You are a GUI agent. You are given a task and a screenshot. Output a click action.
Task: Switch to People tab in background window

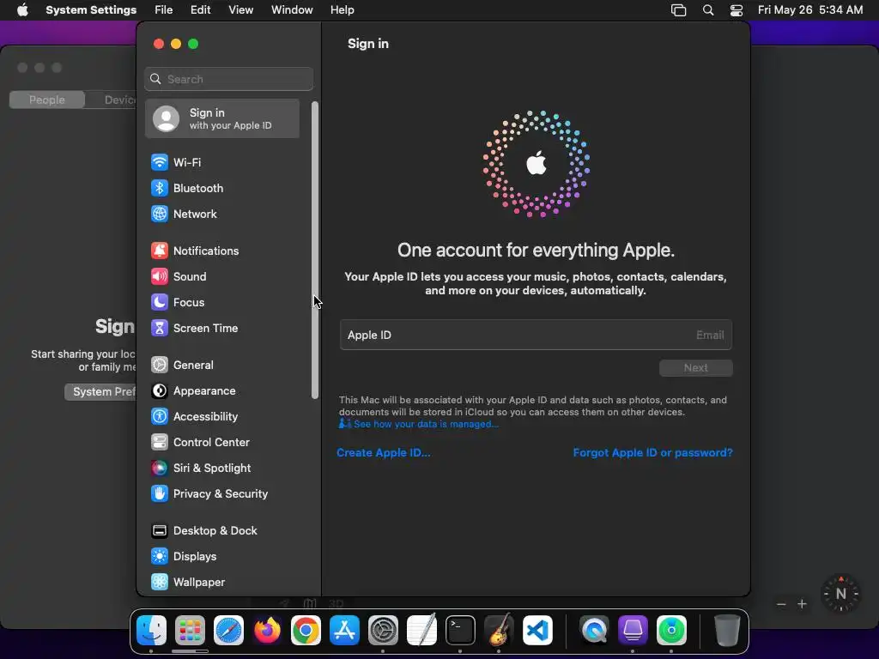point(47,100)
